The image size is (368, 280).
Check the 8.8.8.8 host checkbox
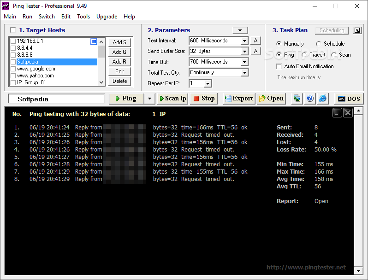(x=13, y=55)
